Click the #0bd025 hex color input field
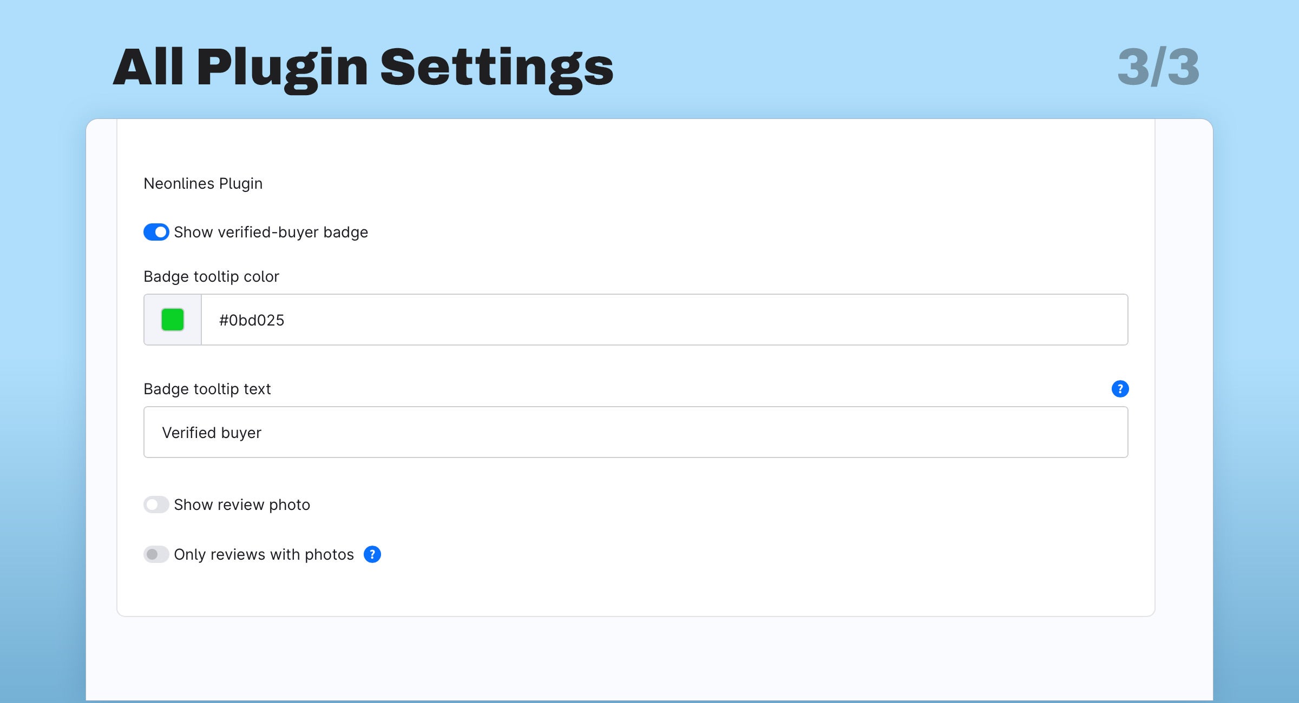 point(665,320)
